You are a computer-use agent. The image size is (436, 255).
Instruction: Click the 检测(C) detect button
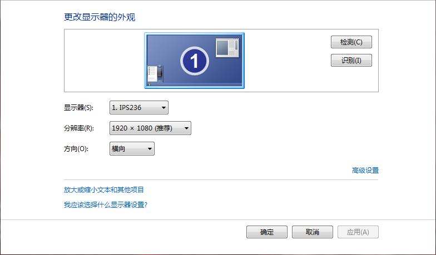pos(351,42)
